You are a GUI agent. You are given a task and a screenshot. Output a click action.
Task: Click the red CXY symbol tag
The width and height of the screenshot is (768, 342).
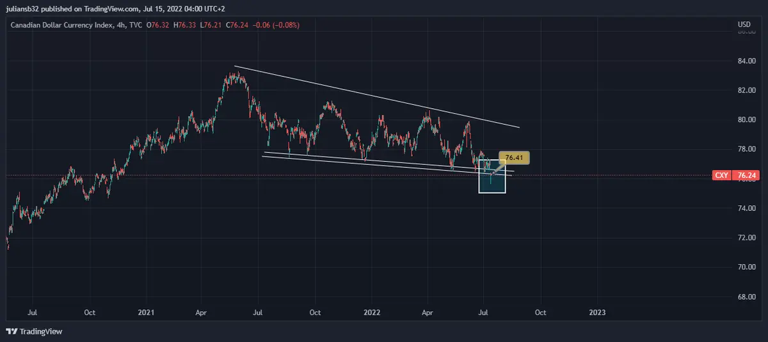[x=721, y=175]
